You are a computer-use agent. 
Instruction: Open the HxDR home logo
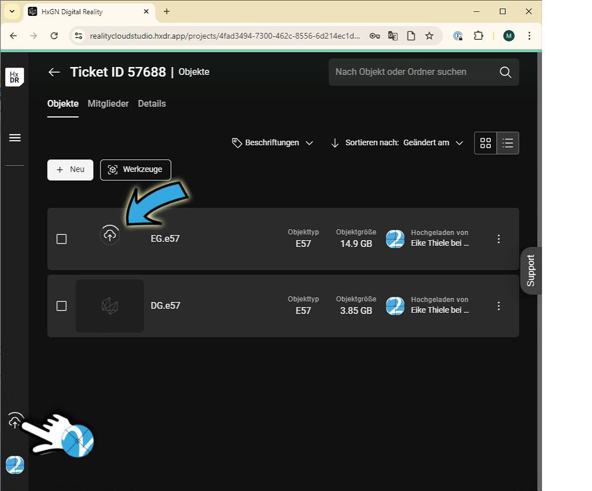(x=15, y=77)
